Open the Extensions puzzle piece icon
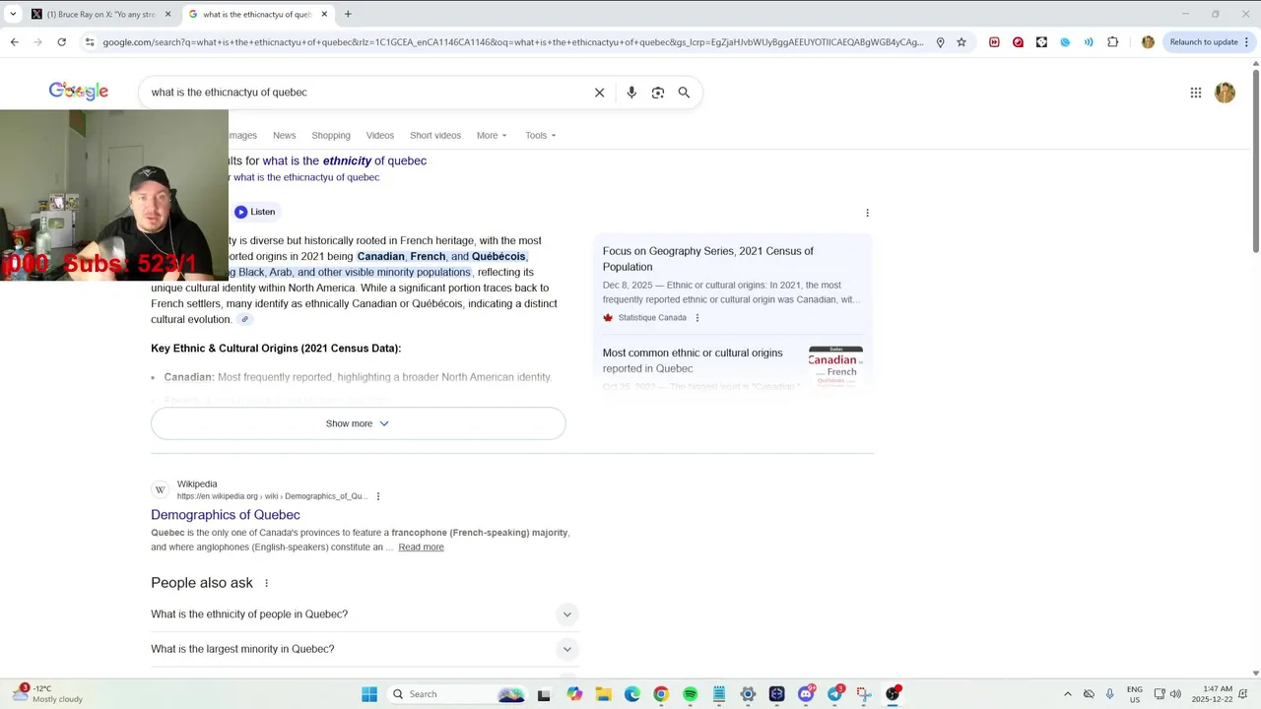 click(x=1112, y=42)
